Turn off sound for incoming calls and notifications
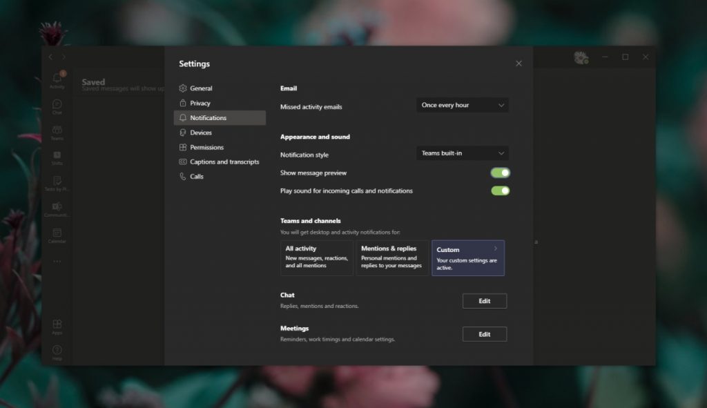Image resolution: width=707 pixels, height=408 pixels. coord(499,189)
